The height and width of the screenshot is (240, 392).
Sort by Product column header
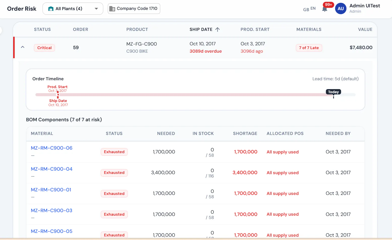coord(137,29)
